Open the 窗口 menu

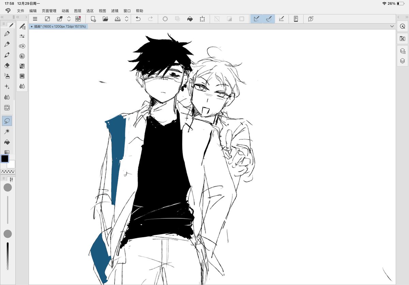click(x=127, y=11)
